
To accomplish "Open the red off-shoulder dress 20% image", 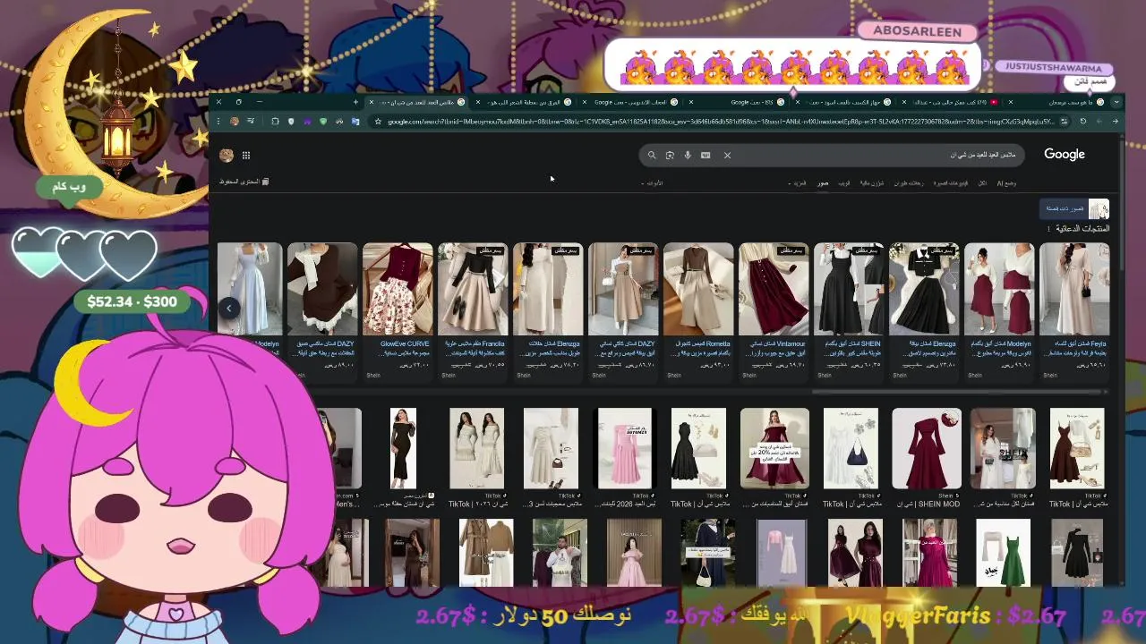I will (774, 448).
